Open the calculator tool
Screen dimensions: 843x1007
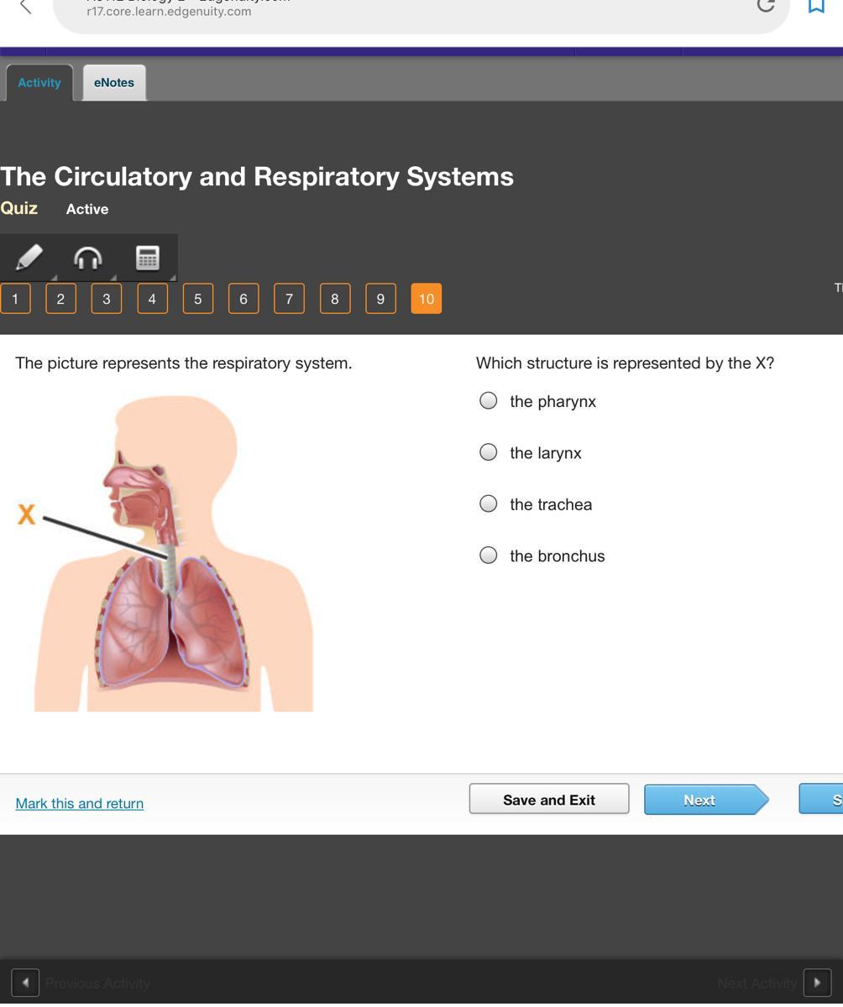coord(148,258)
